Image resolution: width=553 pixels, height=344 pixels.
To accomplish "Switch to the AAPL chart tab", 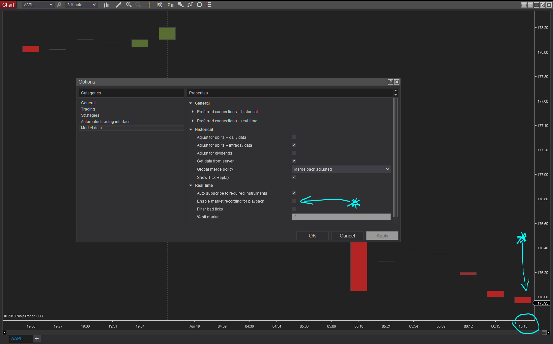I will coord(21,338).
